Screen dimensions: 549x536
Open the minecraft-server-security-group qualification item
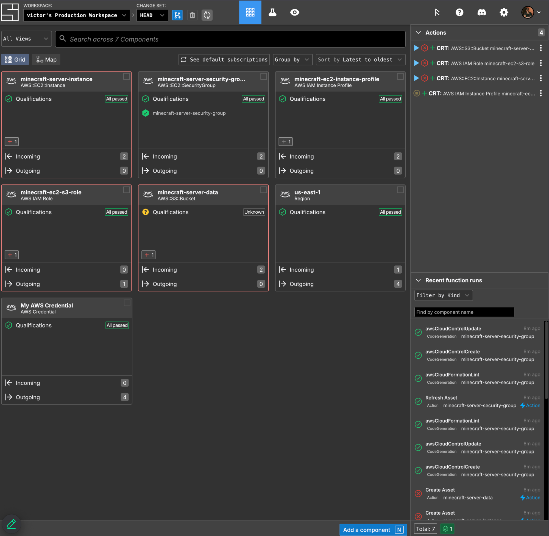(189, 113)
